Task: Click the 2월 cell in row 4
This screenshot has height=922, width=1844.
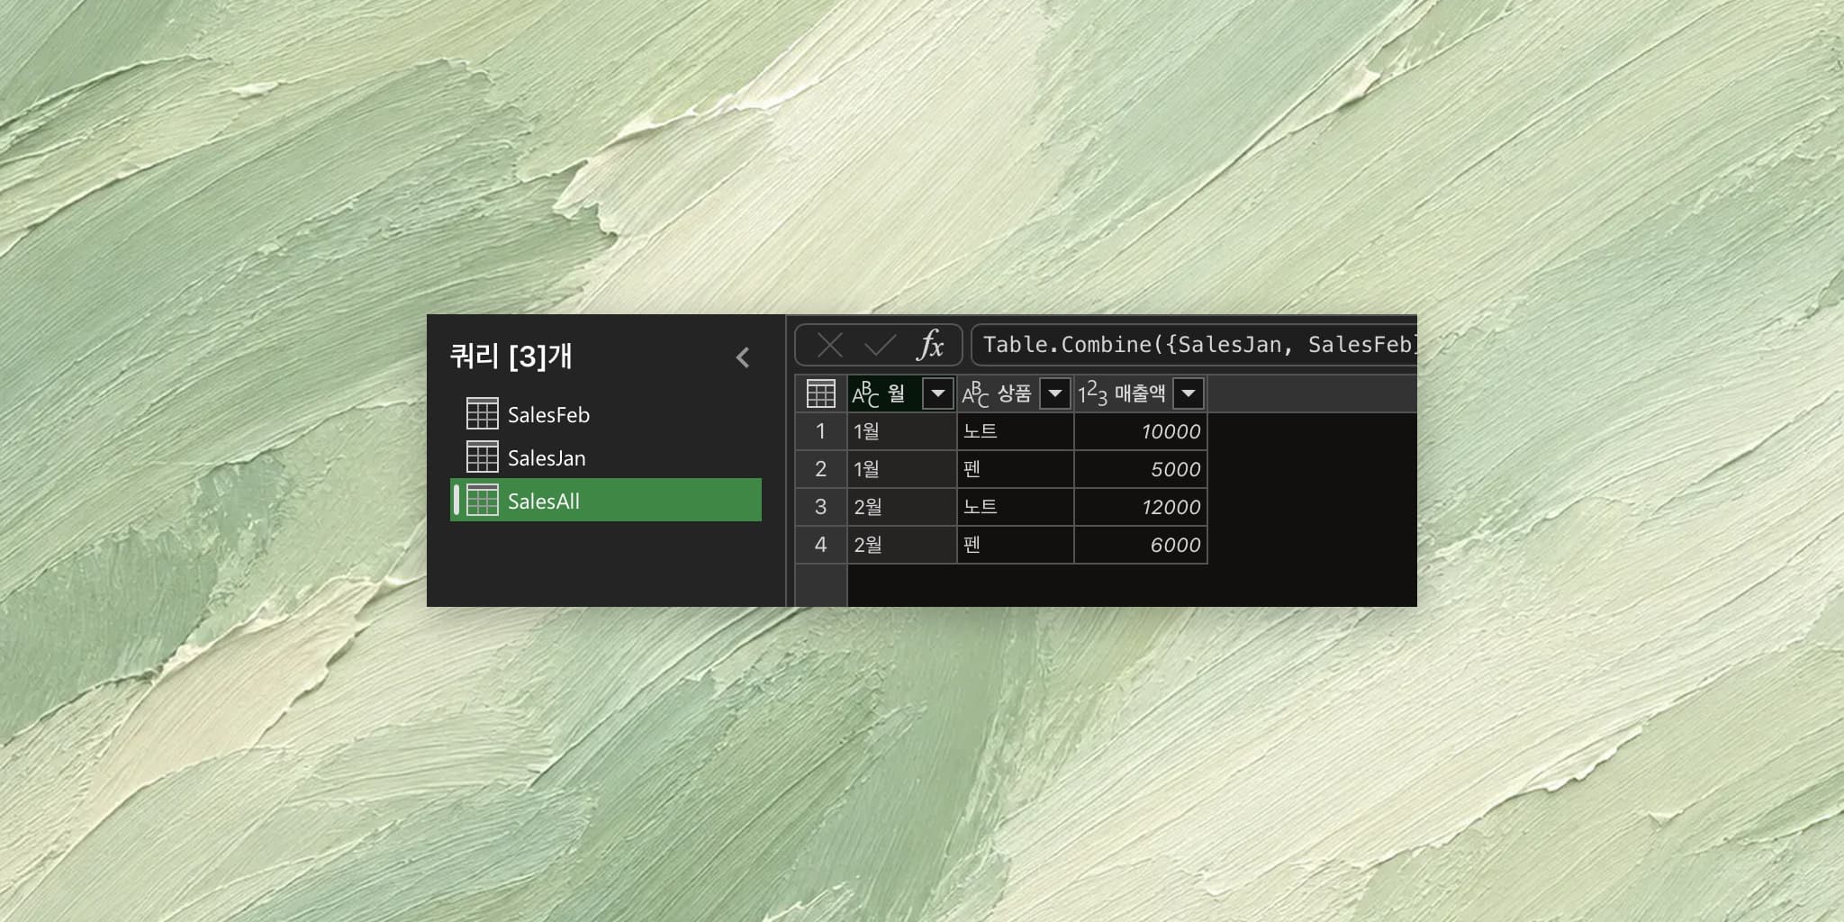Action: (x=902, y=545)
